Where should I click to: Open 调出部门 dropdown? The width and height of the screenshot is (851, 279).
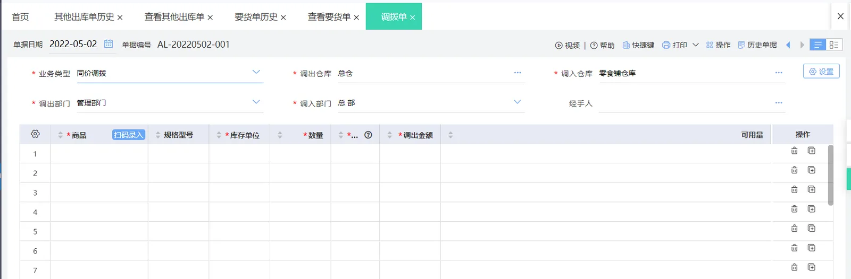256,102
